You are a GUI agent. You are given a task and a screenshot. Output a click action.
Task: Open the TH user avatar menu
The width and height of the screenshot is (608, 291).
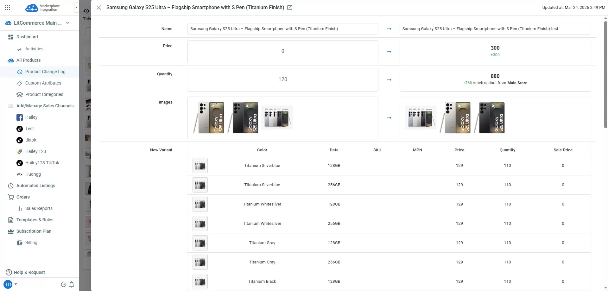(8, 284)
